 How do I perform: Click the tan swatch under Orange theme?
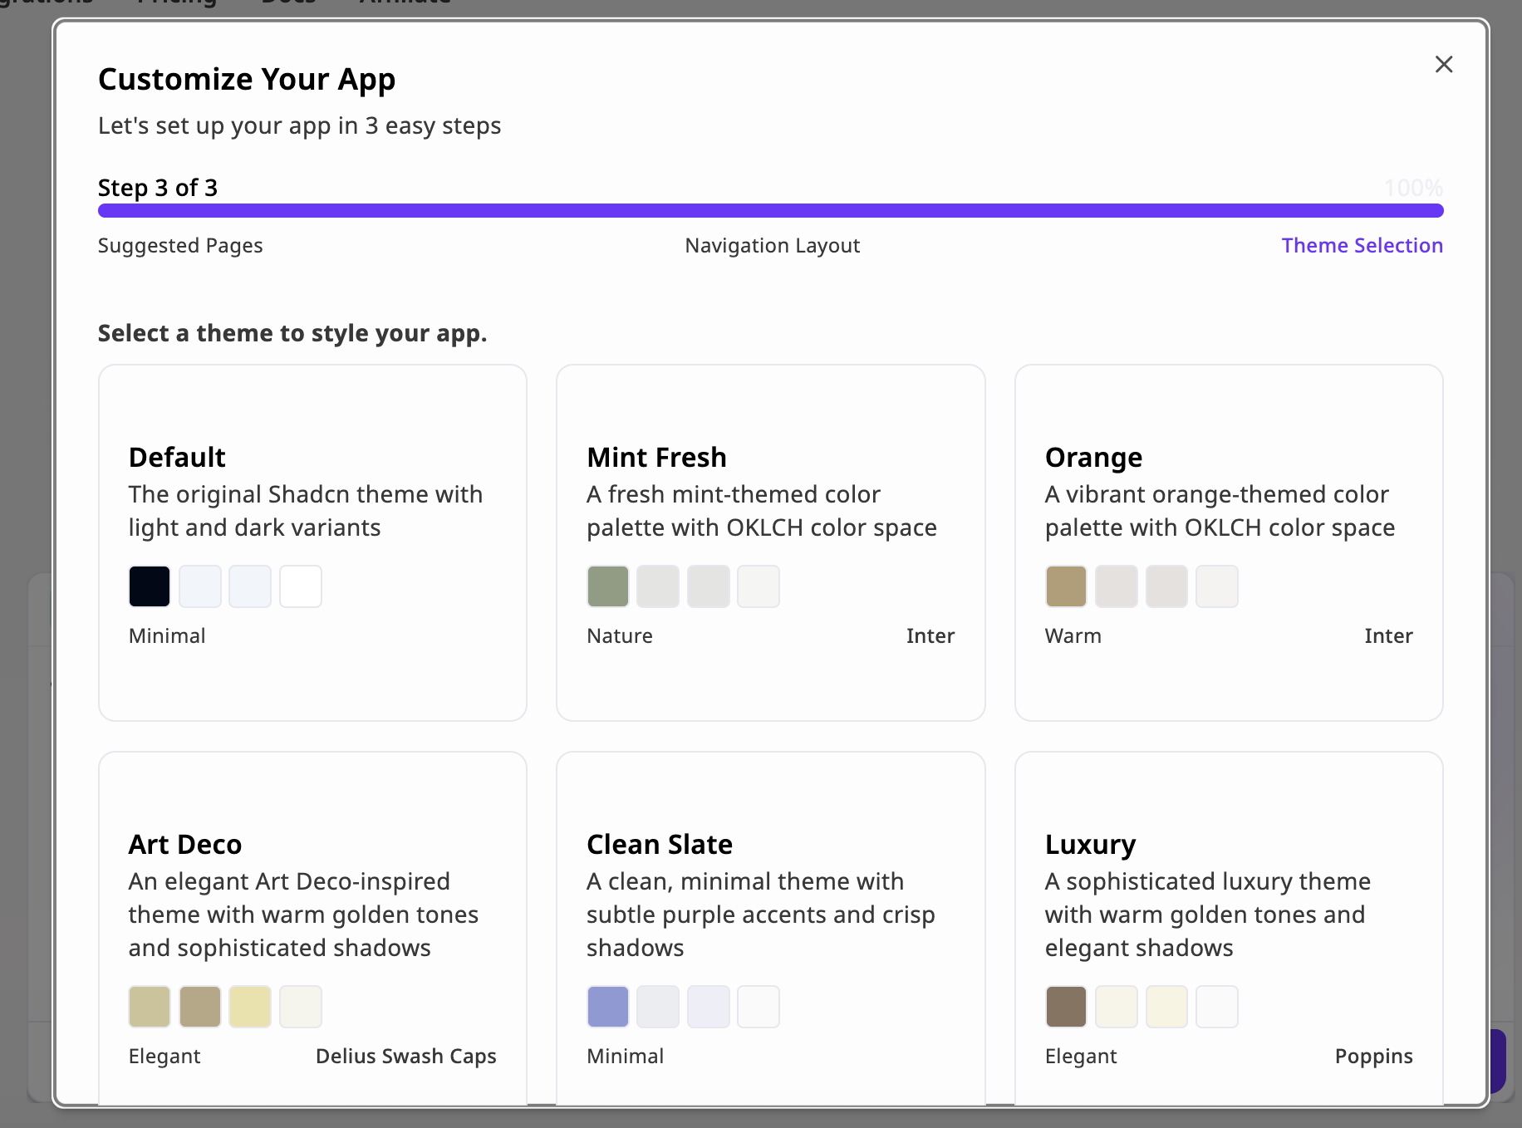tap(1066, 586)
